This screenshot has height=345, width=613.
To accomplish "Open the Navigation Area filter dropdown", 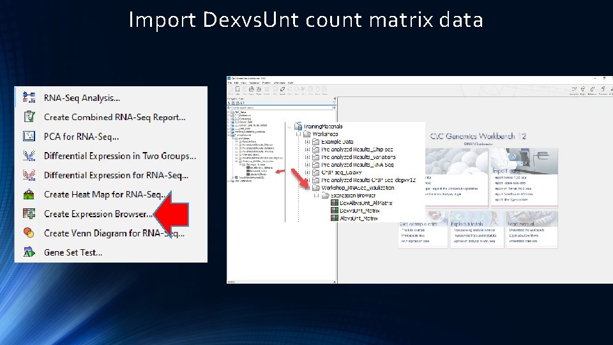I will (334, 107).
